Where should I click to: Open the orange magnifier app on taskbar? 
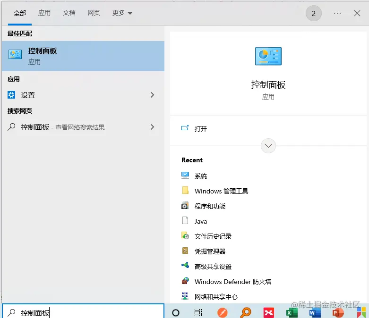[x=246, y=313]
